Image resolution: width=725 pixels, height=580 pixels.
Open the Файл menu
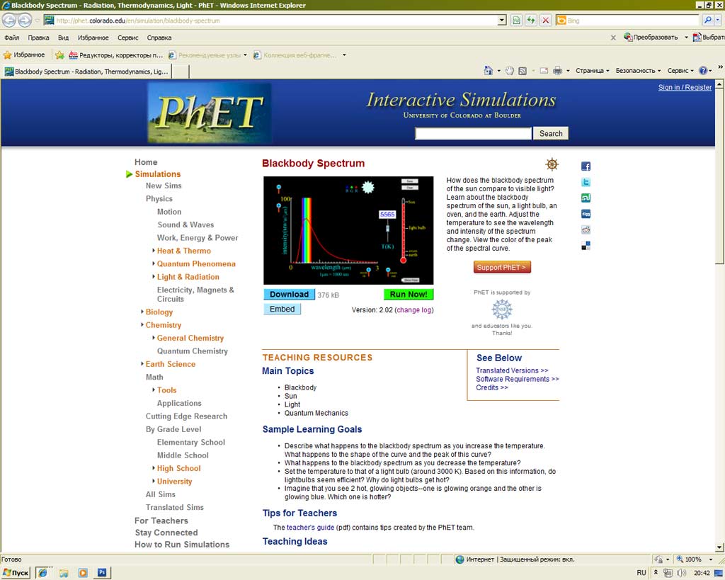pyautogui.click(x=11, y=38)
